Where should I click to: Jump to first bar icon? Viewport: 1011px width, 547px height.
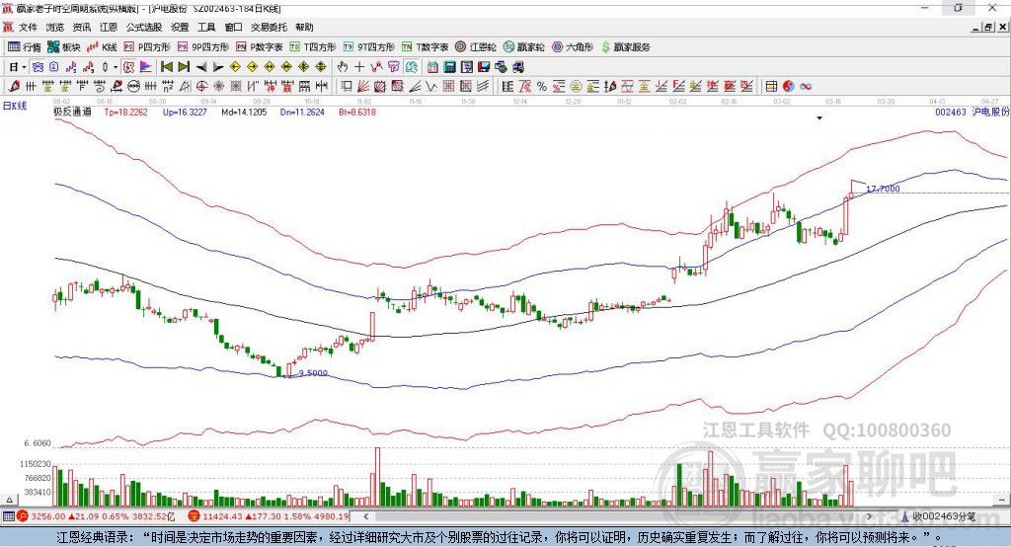pos(166,67)
